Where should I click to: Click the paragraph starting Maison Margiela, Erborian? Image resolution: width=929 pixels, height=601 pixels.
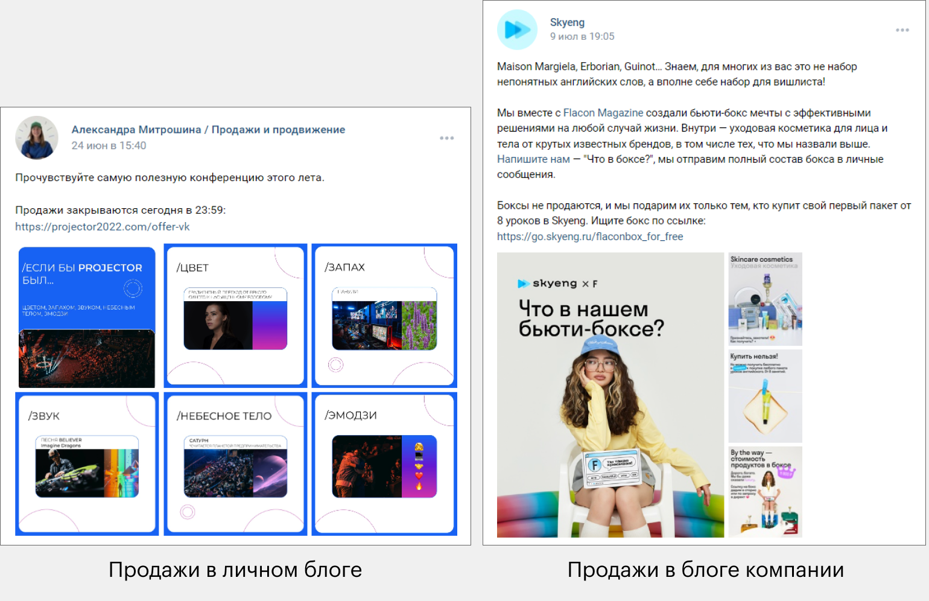[677, 74]
